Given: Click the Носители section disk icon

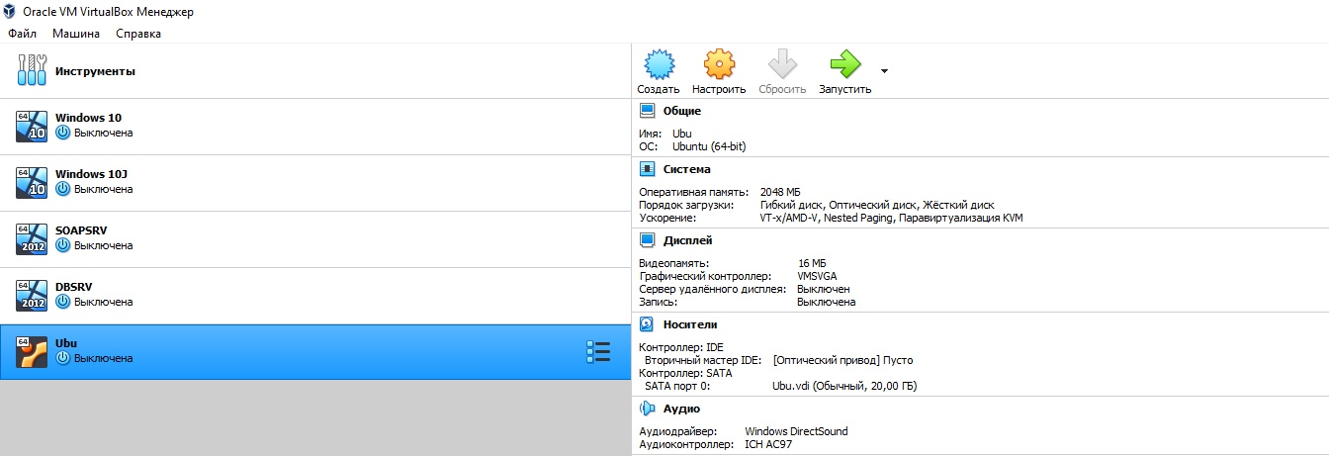Looking at the screenshot, I should (x=648, y=324).
